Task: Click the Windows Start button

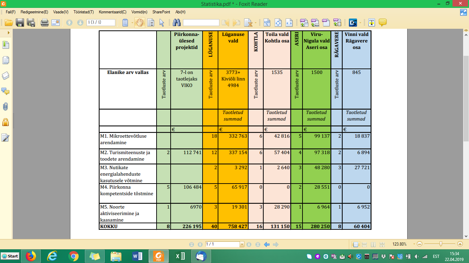Action: click(10, 256)
